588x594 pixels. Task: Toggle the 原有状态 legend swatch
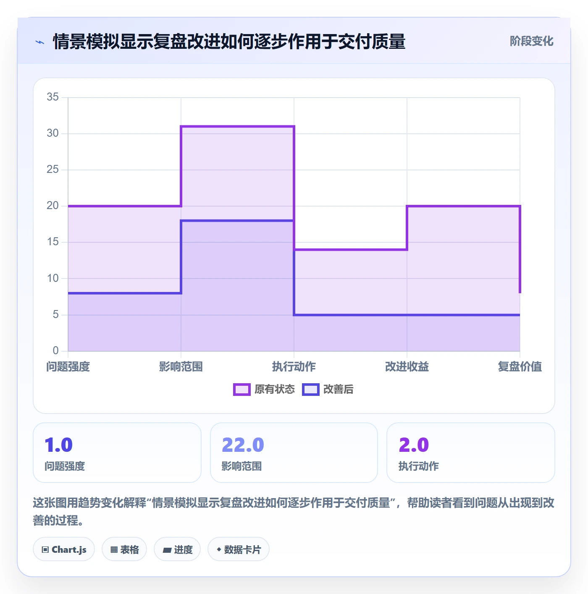[241, 390]
